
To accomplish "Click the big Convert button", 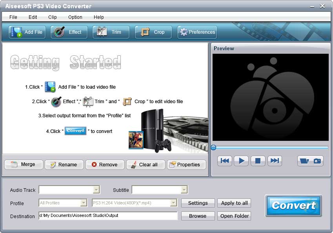I will (x=293, y=206).
